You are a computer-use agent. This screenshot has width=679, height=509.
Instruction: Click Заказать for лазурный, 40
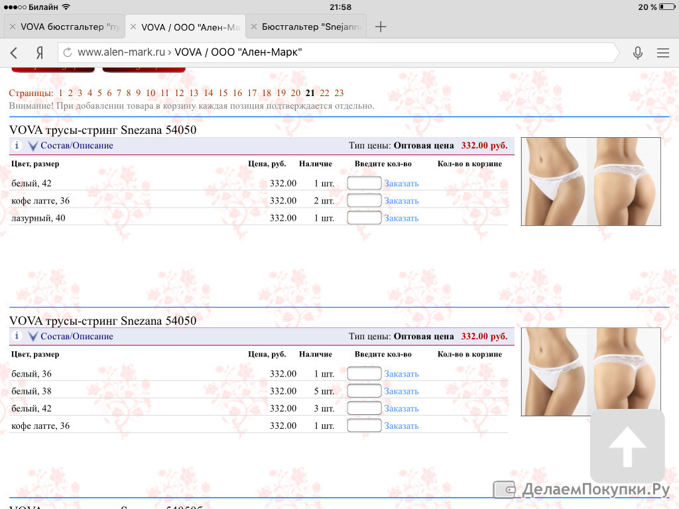[401, 218]
